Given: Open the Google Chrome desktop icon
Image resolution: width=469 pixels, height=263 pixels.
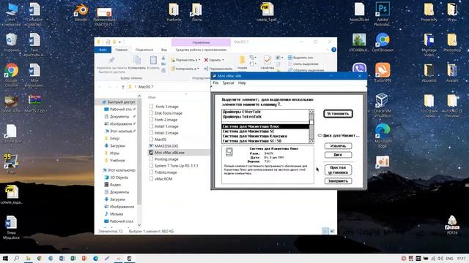Looking at the screenshot, I should 12,75.
